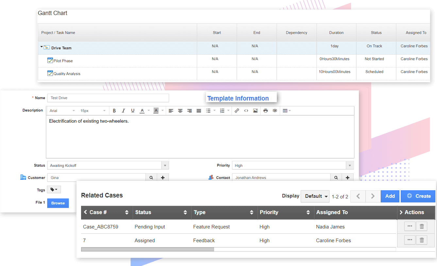
Task: Open the code view icon in the editor
Action: coord(246,111)
